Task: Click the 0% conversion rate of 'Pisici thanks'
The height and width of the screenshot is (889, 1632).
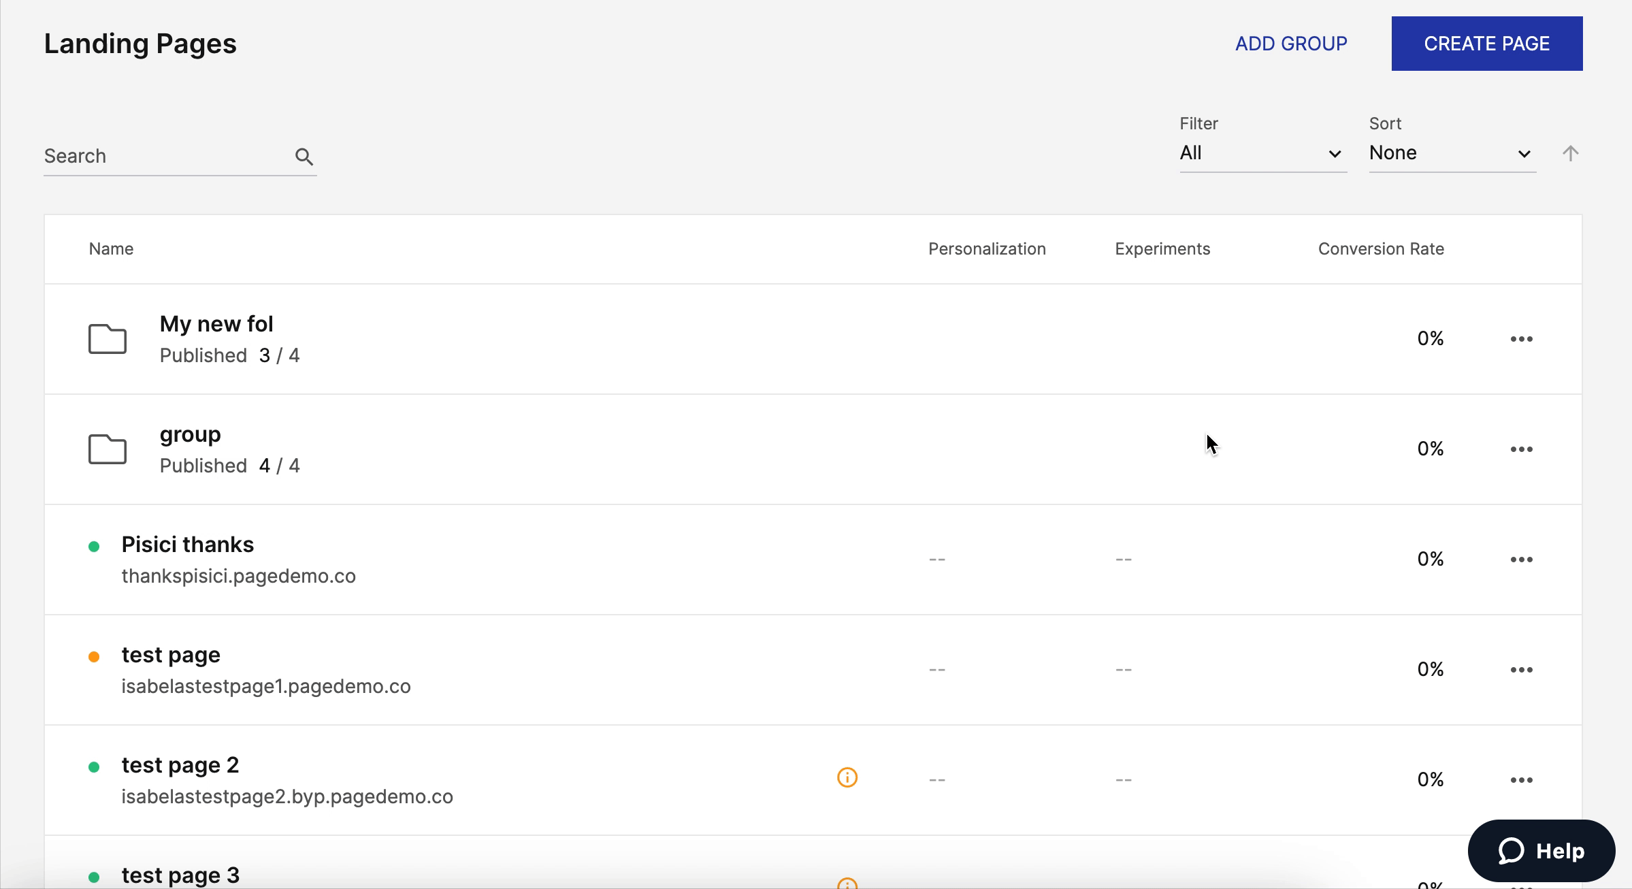Action: [1431, 560]
